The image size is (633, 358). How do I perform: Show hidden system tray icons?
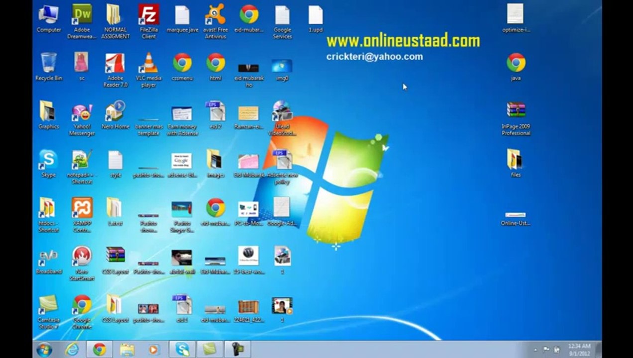click(535, 350)
